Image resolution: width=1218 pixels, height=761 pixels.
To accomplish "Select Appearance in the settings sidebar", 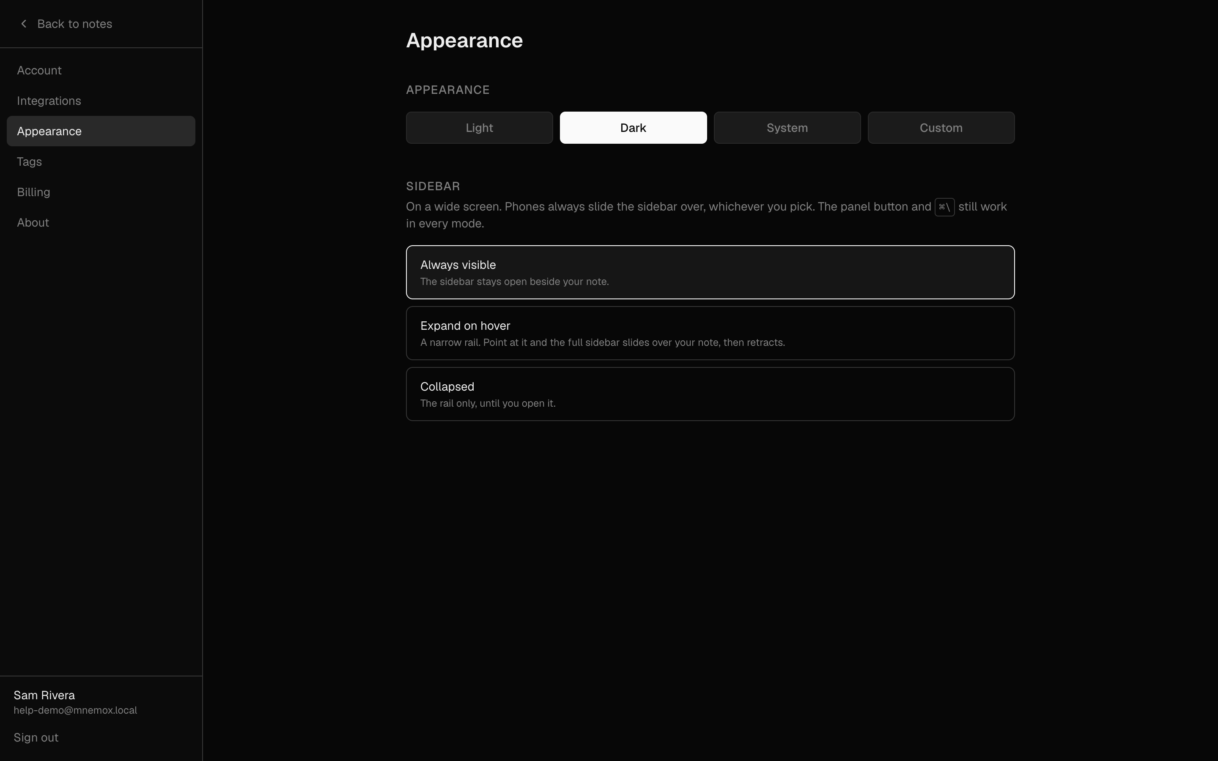I will pyautogui.click(x=101, y=131).
